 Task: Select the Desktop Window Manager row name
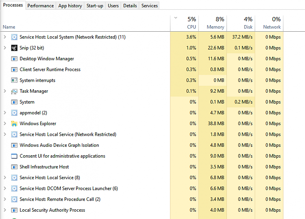click(x=47, y=59)
